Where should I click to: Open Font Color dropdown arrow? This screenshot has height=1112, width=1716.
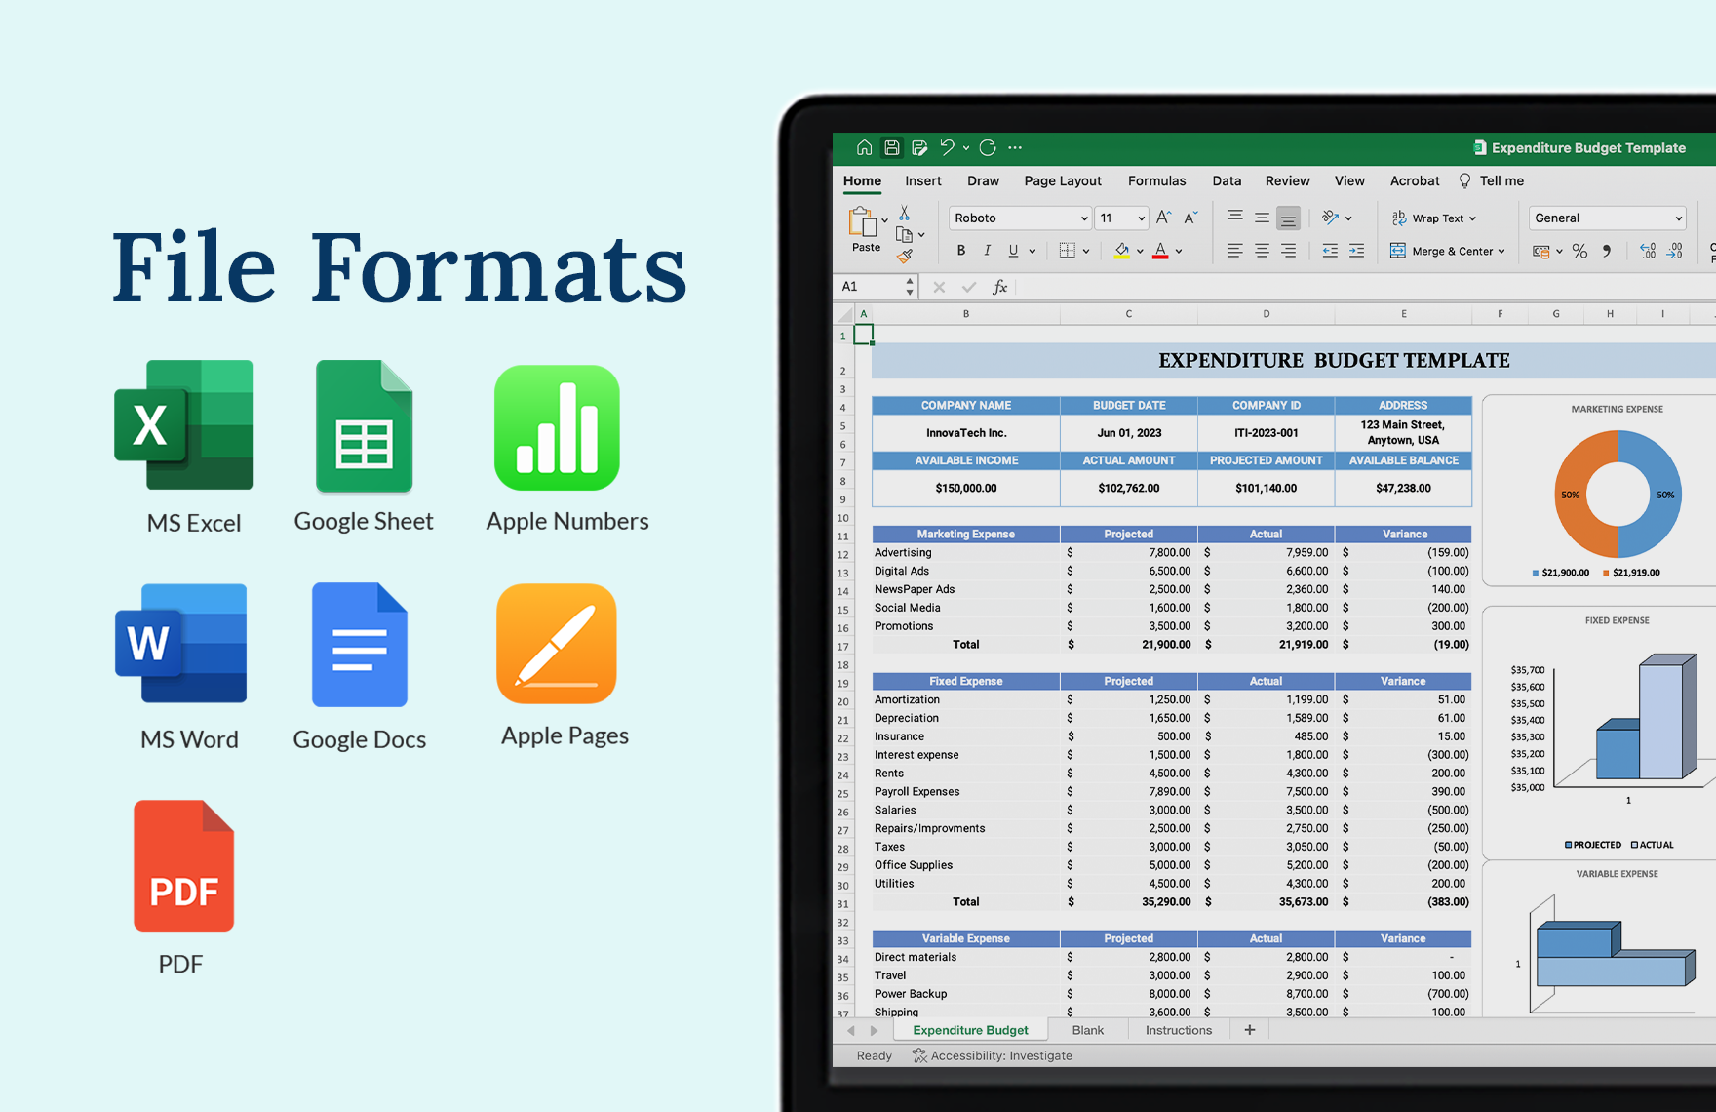(1179, 252)
